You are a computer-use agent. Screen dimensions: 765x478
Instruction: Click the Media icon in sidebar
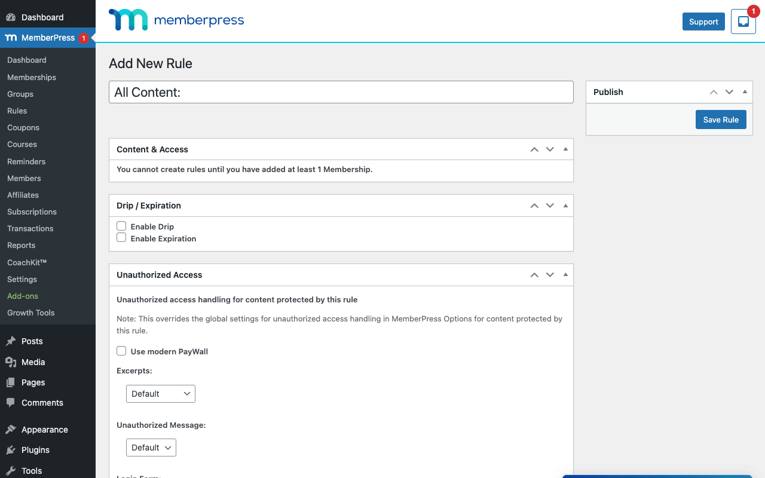(11, 361)
